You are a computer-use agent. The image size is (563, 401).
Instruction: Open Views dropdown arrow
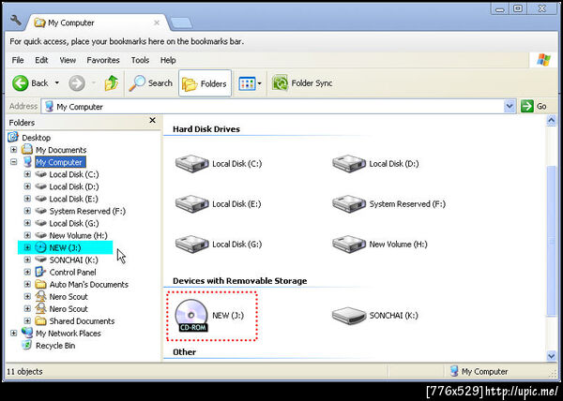coord(260,83)
